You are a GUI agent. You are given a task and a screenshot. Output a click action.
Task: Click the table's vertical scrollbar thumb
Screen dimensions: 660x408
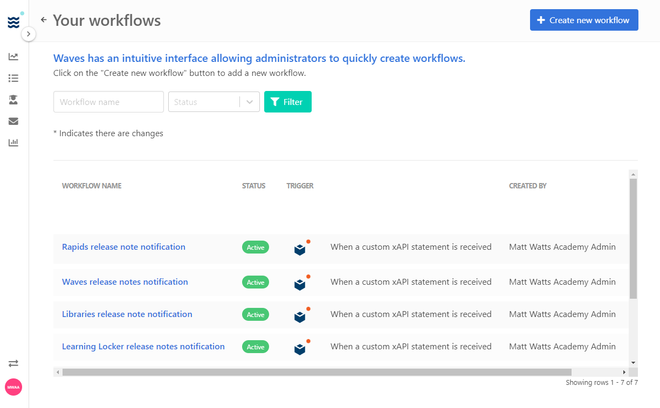(x=634, y=238)
